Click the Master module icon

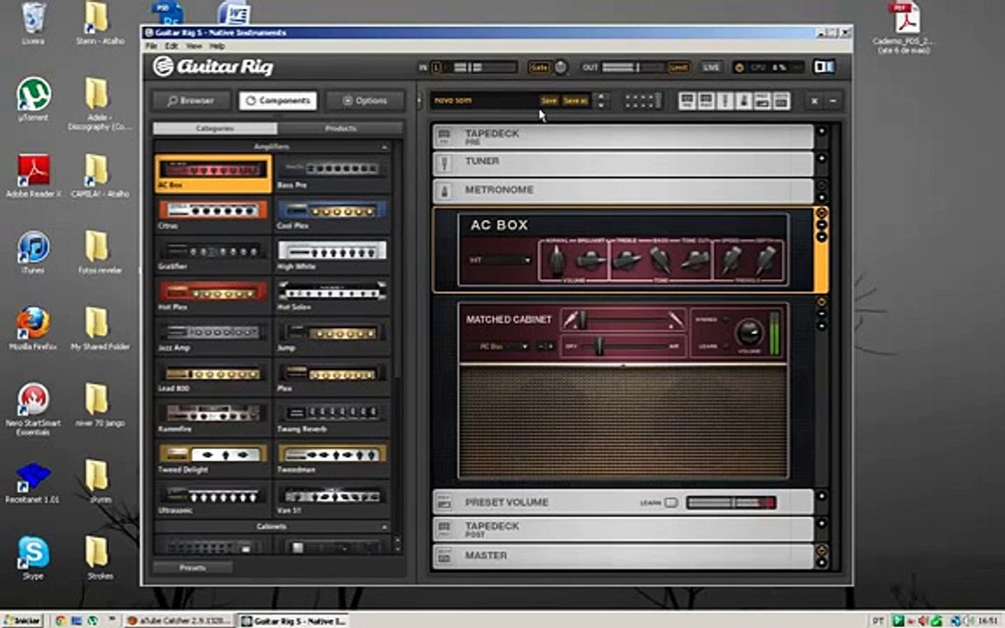point(444,556)
